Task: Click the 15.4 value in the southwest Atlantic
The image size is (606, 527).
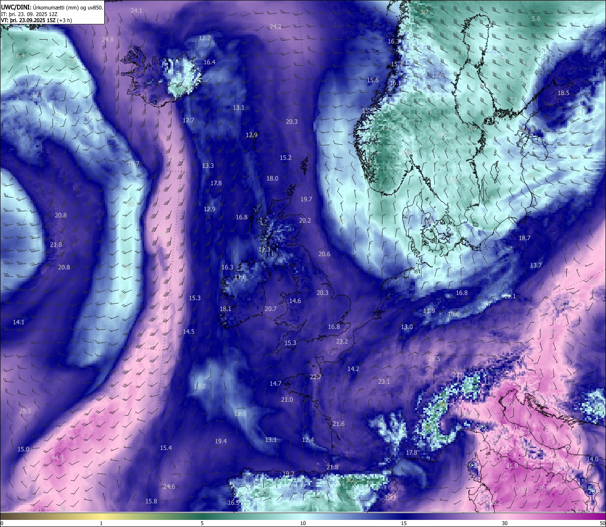Action: (x=166, y=448)
